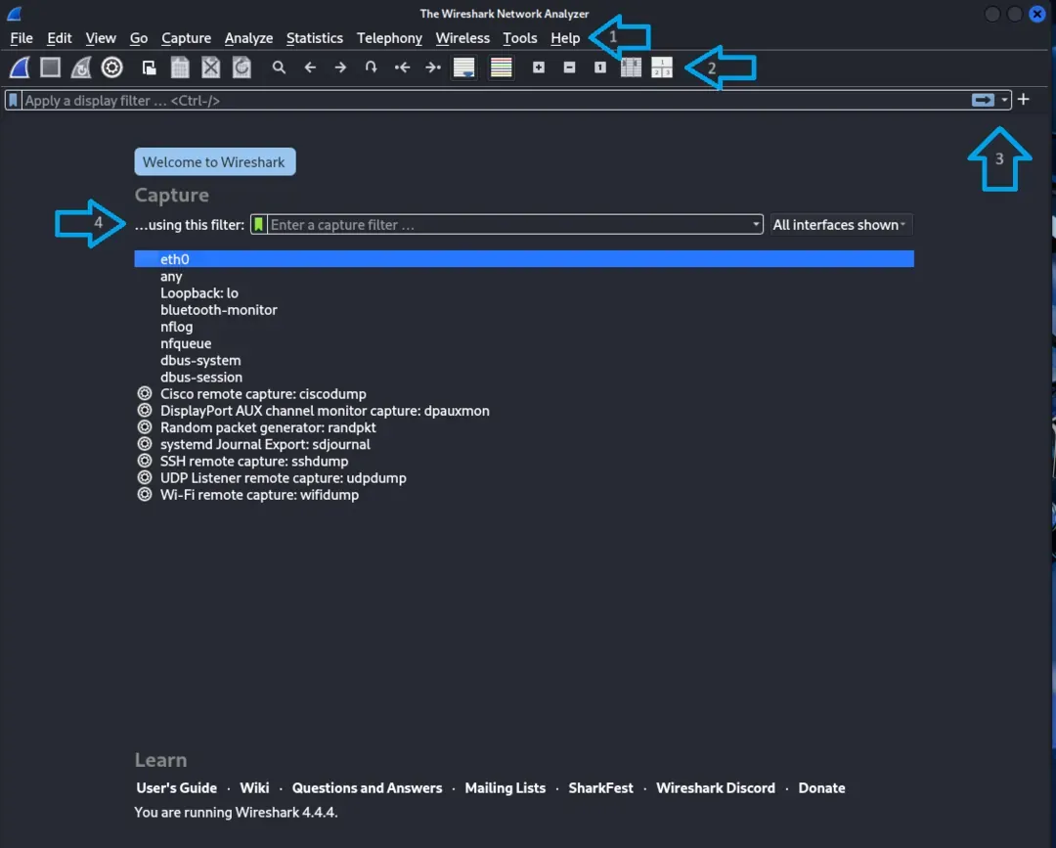The height and width of the screenshot is (848, 1056).
Task: Click the display filter input field
Action: point(495,101)
